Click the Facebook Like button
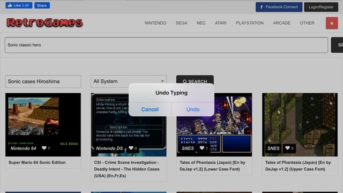Viewport: 343px width, 193px height. [19, 5]
